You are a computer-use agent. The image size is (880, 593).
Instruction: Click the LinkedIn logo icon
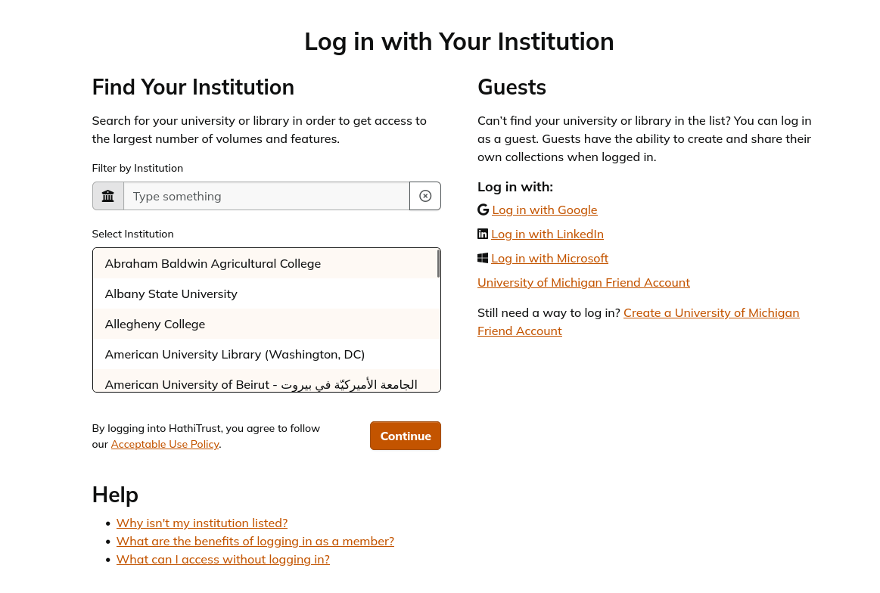483,234
